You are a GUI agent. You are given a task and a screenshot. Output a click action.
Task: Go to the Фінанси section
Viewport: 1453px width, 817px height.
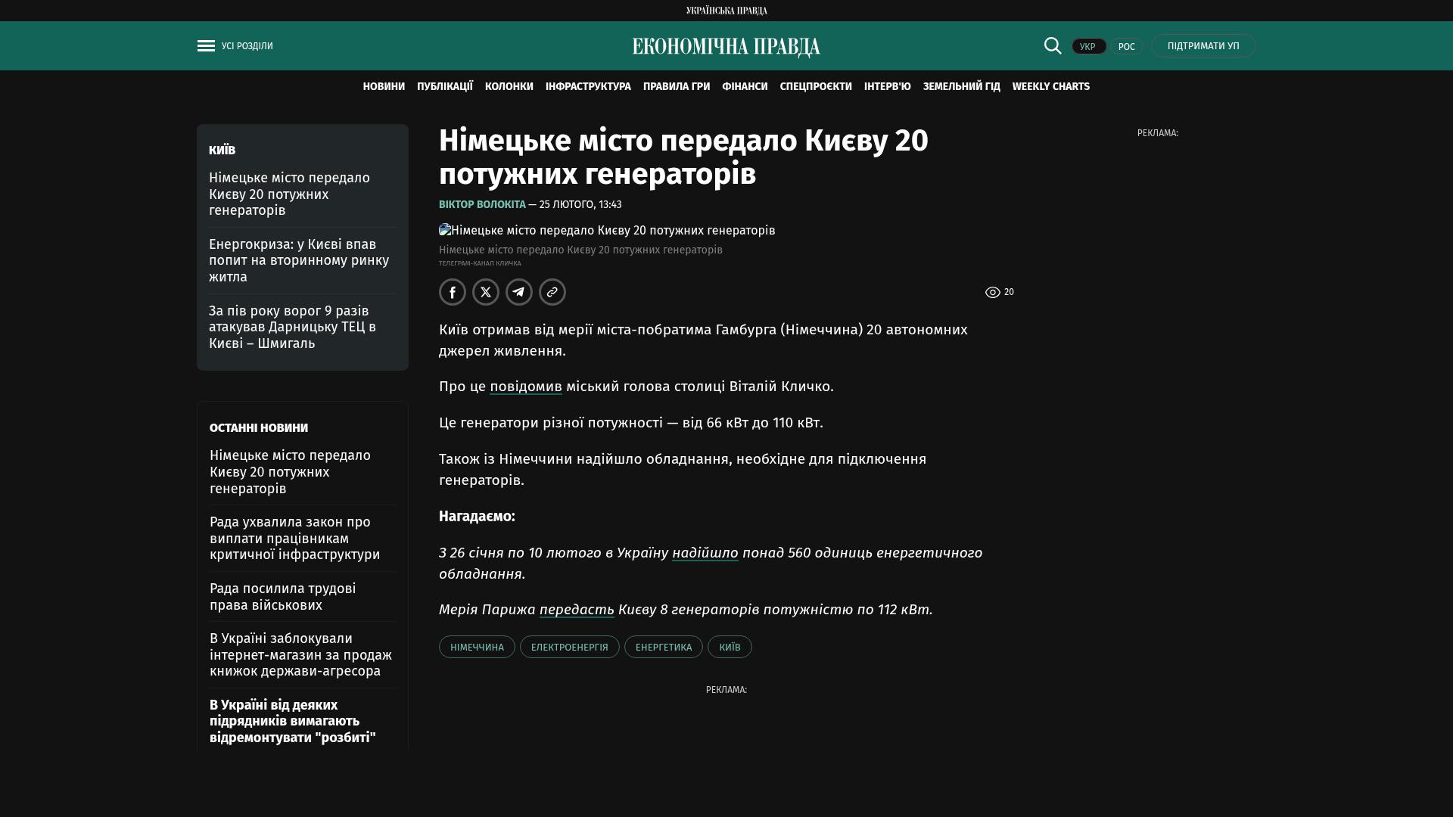[x=745, y=87]
